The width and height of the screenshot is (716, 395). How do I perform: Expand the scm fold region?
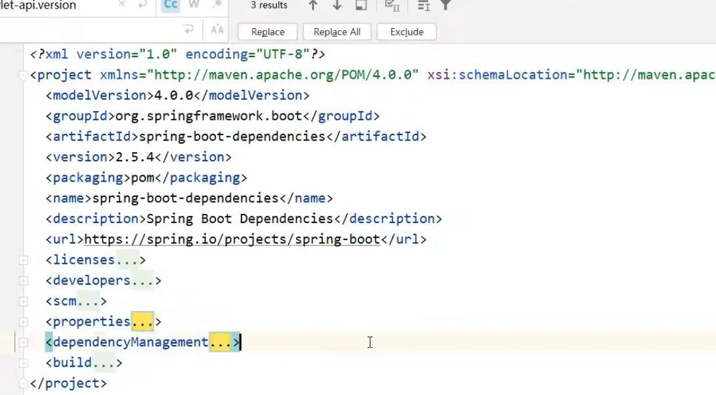point(23,301)
